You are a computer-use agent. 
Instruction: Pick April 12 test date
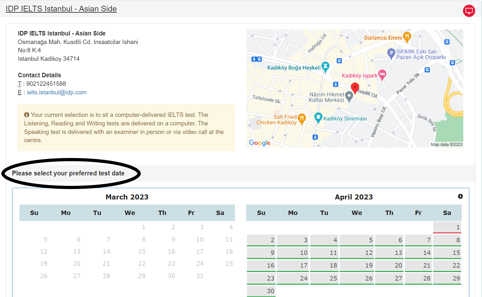[x=357, y=253]
